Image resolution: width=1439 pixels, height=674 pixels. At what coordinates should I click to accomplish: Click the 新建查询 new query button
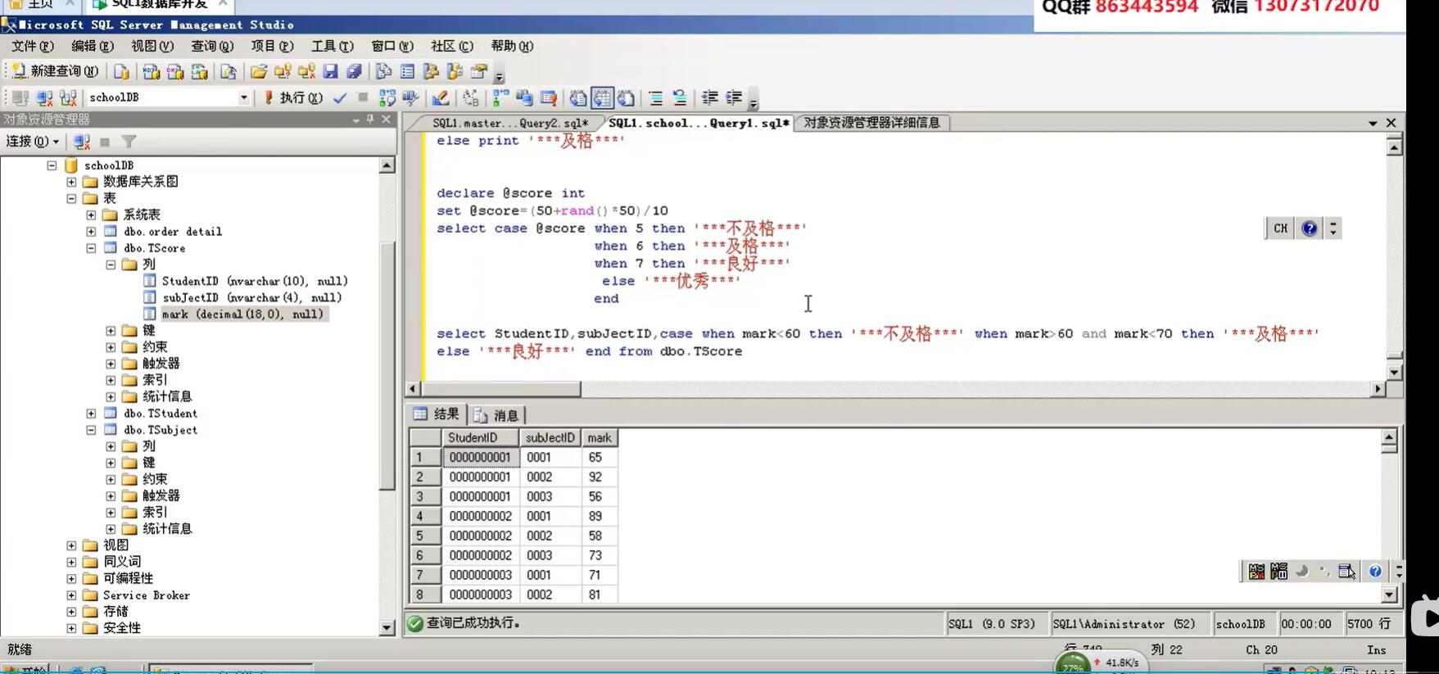[56, 71]
